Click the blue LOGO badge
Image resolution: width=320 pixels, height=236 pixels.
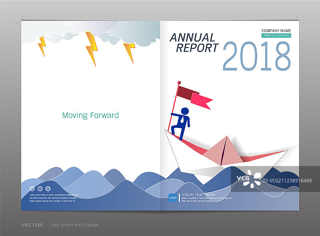point(172,197)
